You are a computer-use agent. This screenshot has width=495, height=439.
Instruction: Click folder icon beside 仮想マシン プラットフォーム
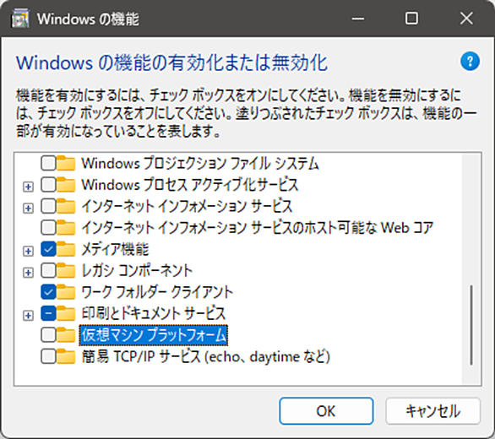click(66, 335)
